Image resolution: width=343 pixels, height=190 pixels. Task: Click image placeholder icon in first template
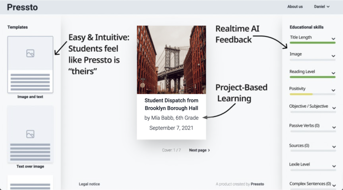point(30,53)
